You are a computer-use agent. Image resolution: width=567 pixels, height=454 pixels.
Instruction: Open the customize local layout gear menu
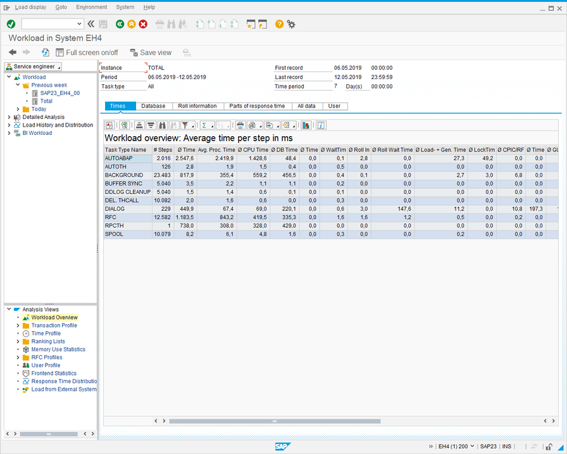pos(291,23)
